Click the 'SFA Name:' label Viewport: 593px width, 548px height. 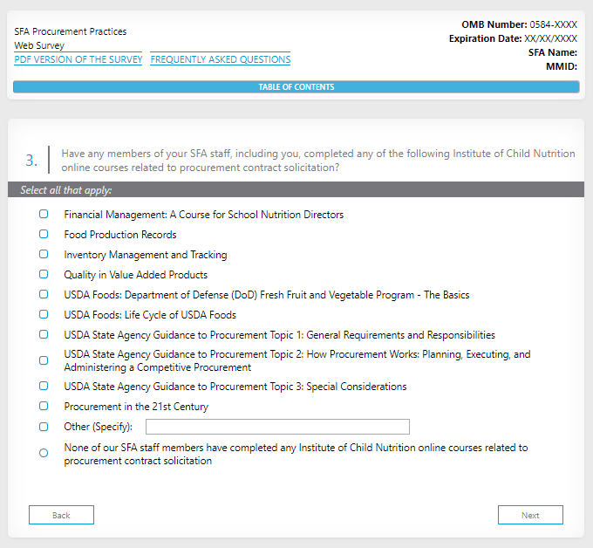(553, 52)
